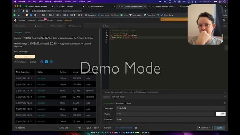Open the Leetcode Patterns browser tab

click(97, 7)
